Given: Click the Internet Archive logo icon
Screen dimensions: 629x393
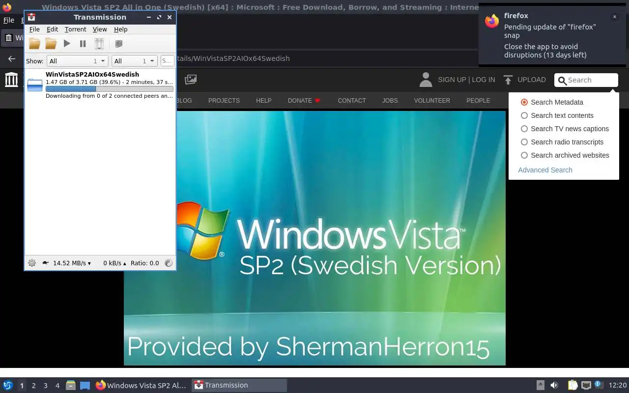Looking at the screenshot, I should click(x=11, y=79).
